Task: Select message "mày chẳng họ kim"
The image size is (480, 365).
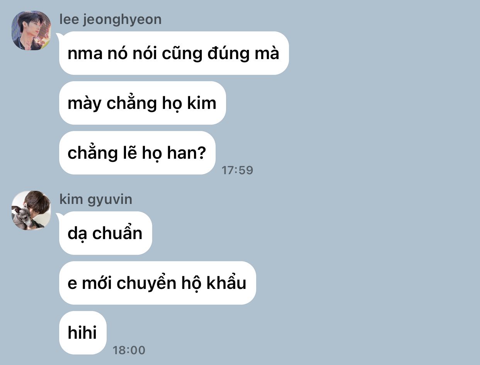Action: tap(142, 103)
